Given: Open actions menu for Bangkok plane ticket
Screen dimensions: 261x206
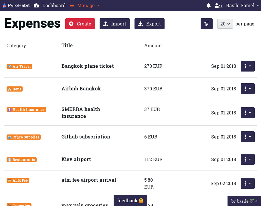Looking at the screenshot, I should coord(248,66).
